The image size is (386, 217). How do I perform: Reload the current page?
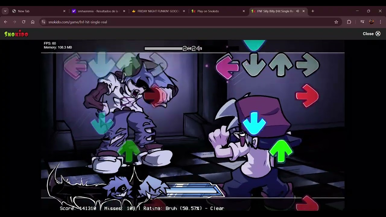(24, 22)
